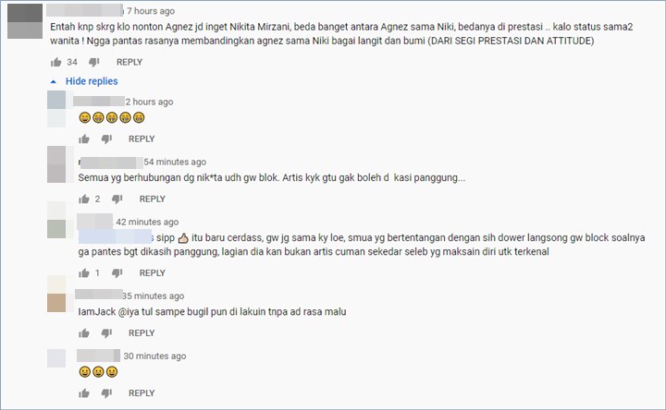Like the 35 minutes ago reply

[x=84, y=333]
